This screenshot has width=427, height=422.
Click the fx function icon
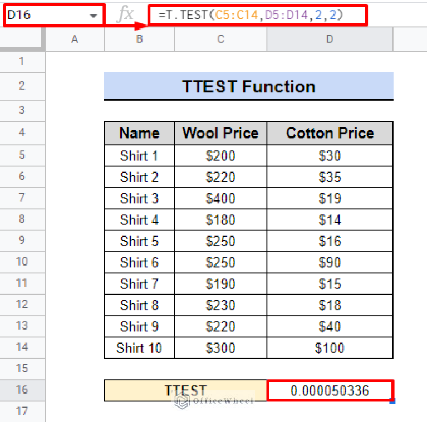pos(125,16)
